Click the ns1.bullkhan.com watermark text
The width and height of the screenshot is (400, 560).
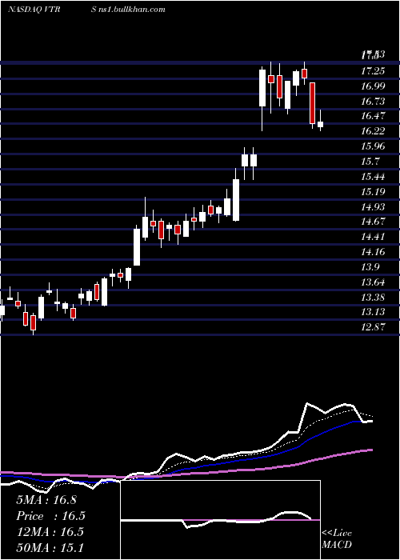point(132,10)
